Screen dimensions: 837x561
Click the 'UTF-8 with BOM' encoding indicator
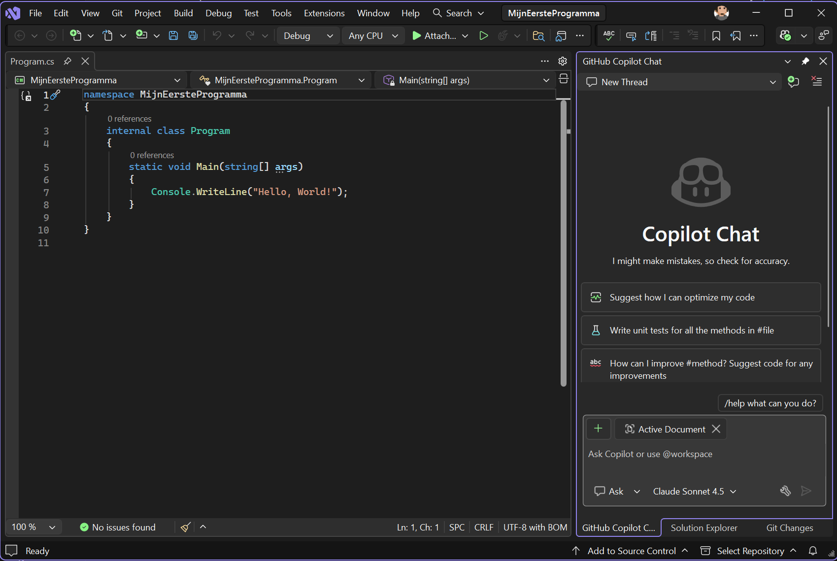click(535, 527)
